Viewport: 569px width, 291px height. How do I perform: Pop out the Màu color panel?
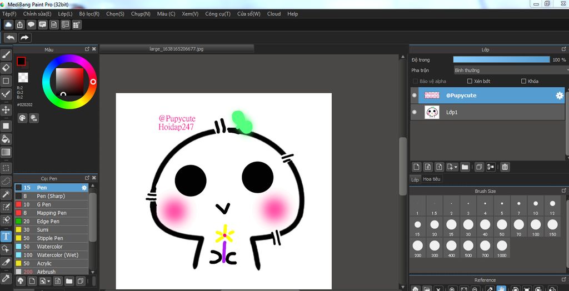87,49
